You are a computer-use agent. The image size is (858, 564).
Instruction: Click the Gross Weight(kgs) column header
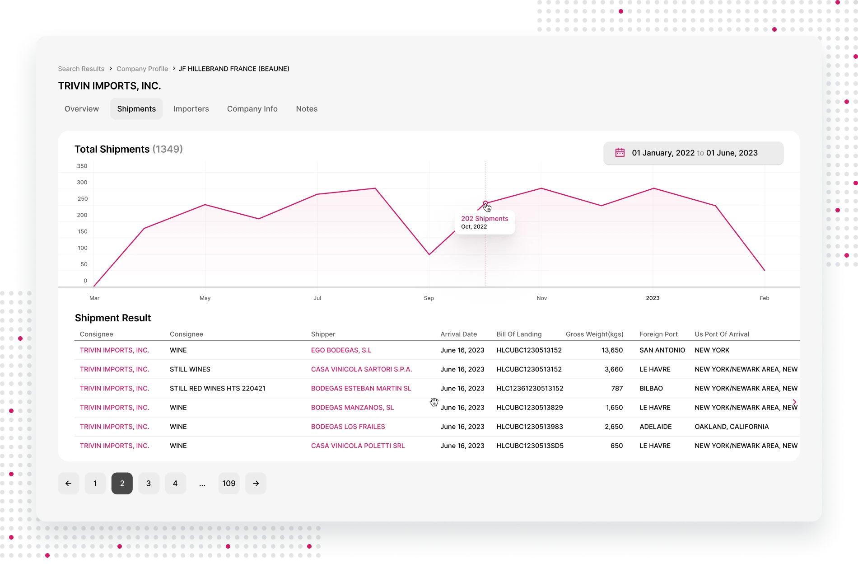(x=594, y=334)
